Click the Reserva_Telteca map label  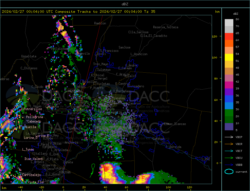coord(166,27)
